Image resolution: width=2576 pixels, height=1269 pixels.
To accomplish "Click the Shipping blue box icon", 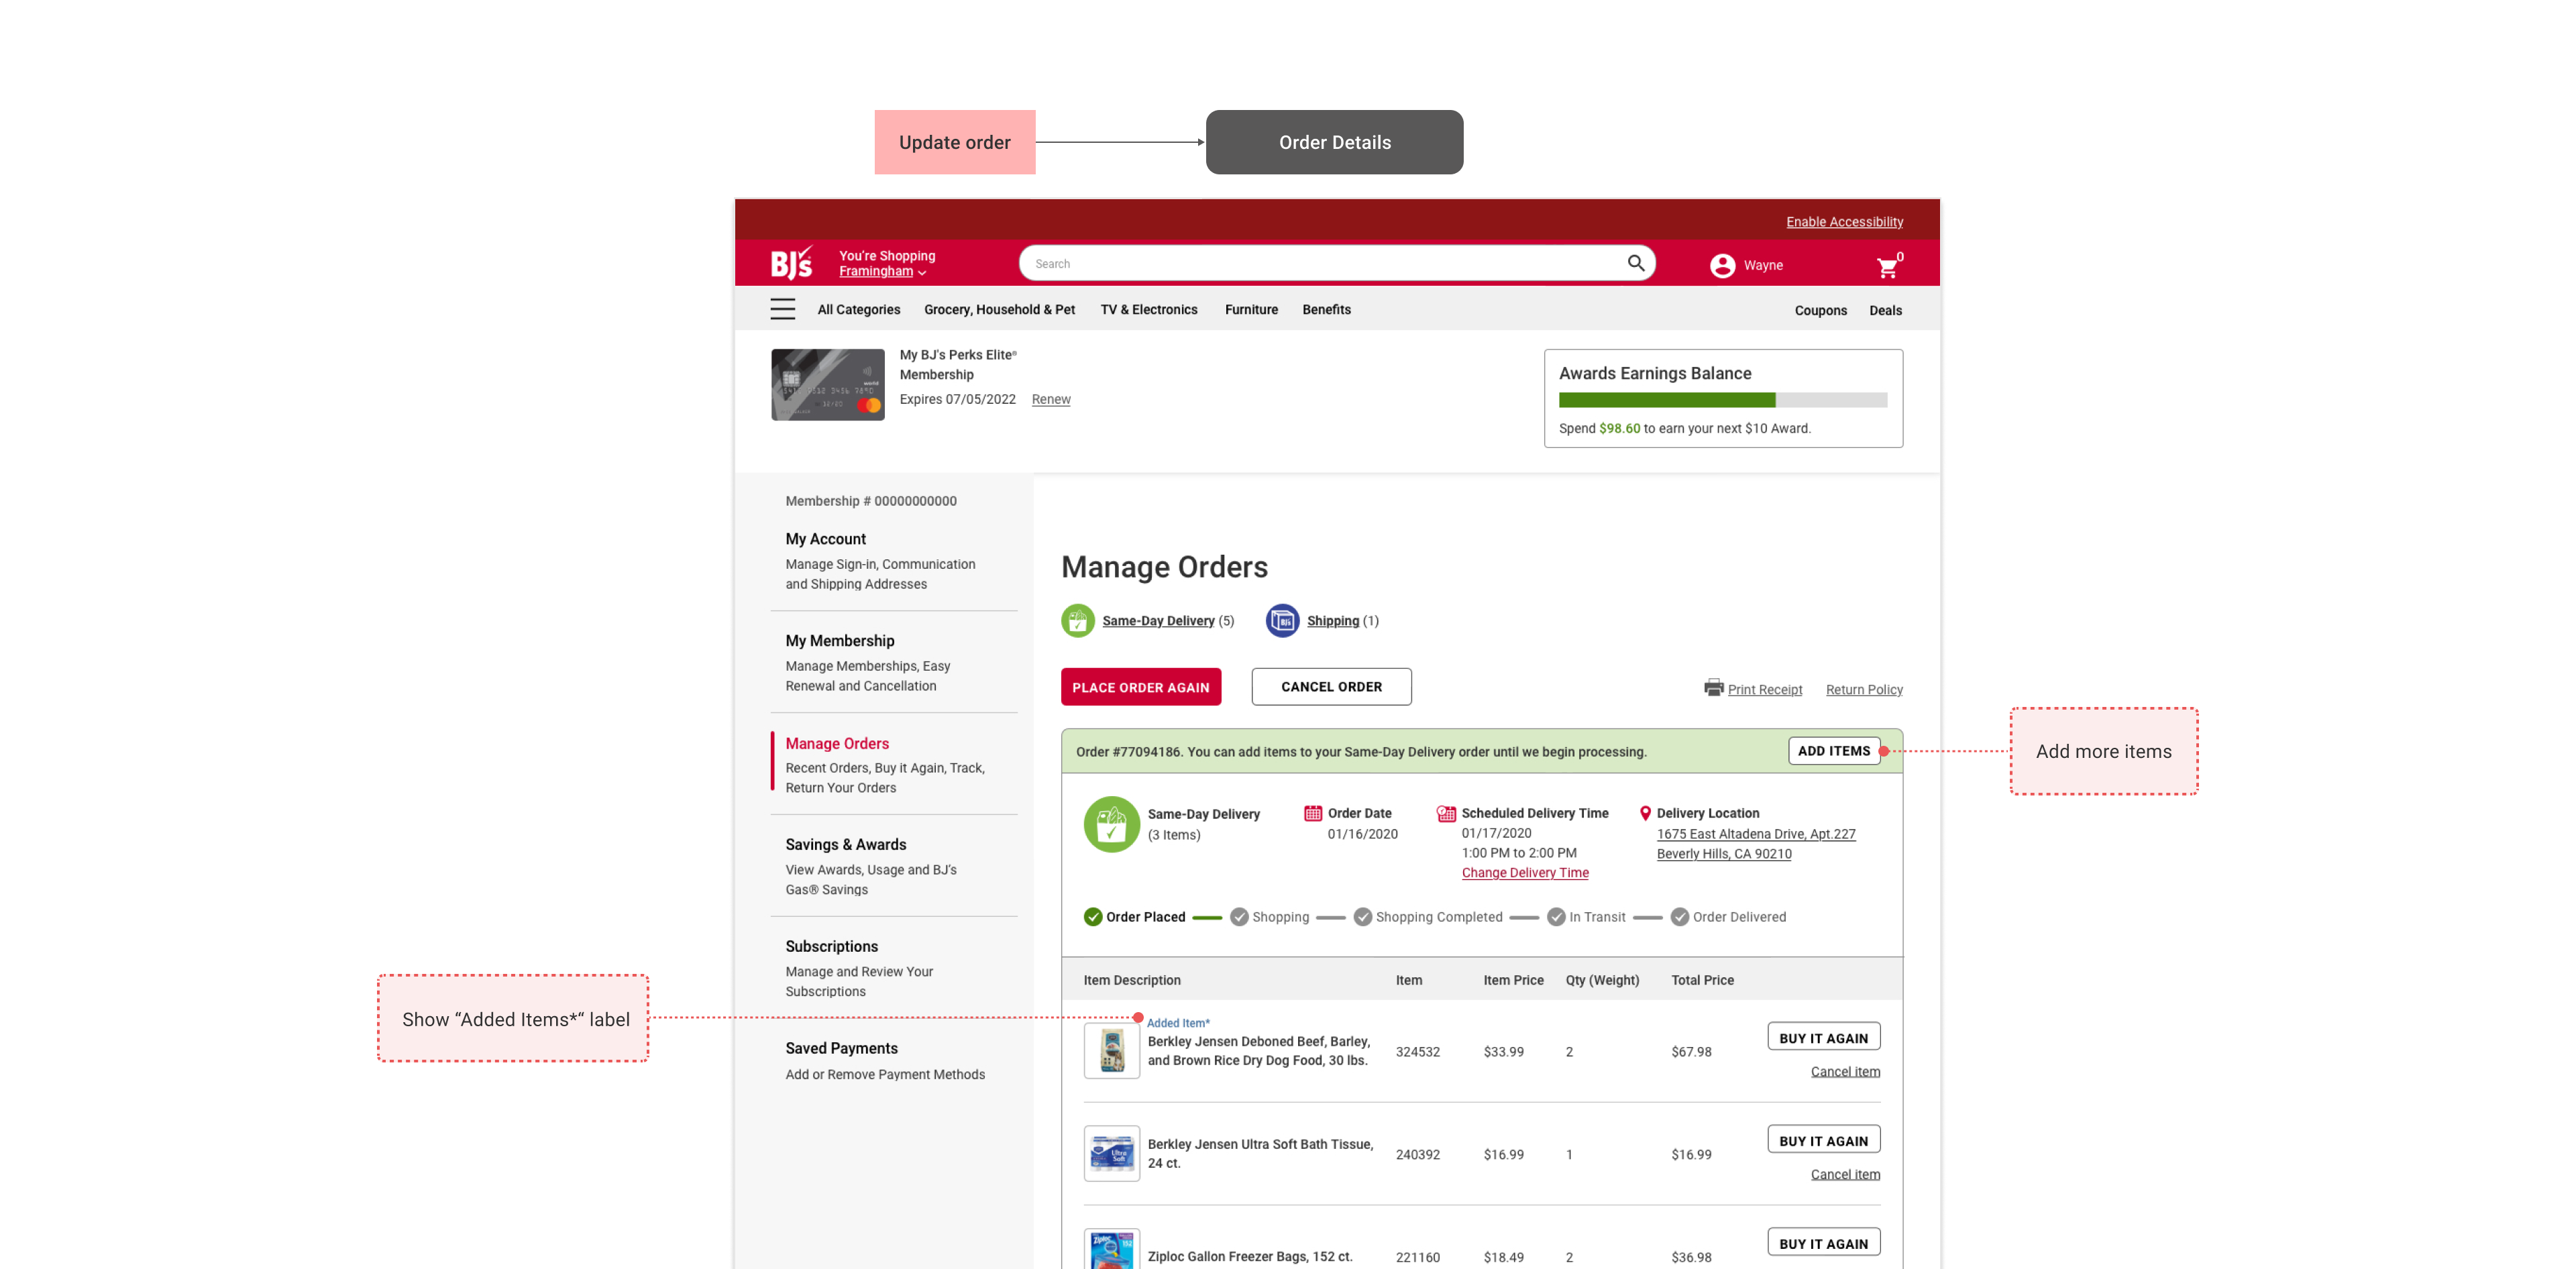I will click(x=1282, y=620).
